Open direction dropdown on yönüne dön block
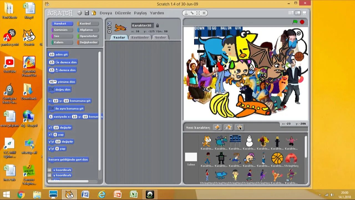355x200 pixels. click(x=55, y=82)
